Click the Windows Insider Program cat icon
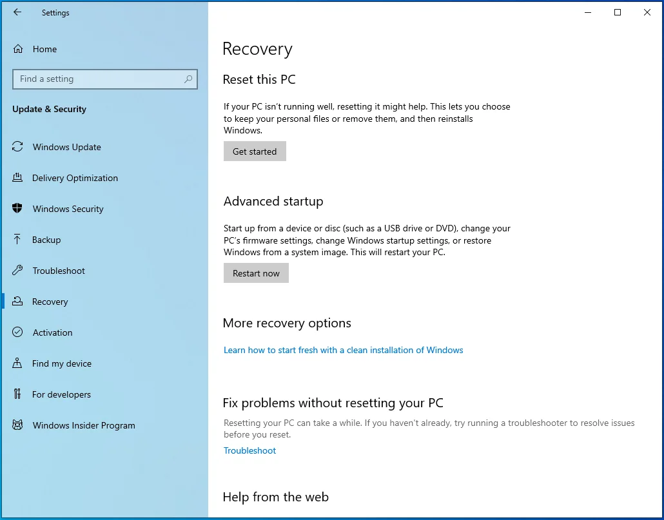The width and height of the screenshot is (664, 520). 17,425
